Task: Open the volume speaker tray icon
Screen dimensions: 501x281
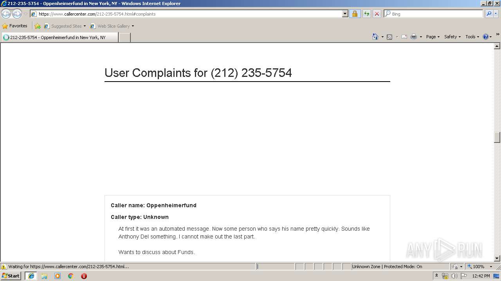Action: click(454, 276)
